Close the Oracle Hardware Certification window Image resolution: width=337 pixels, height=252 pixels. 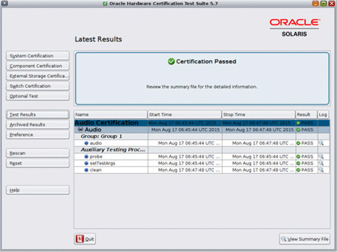pos(331,3)
